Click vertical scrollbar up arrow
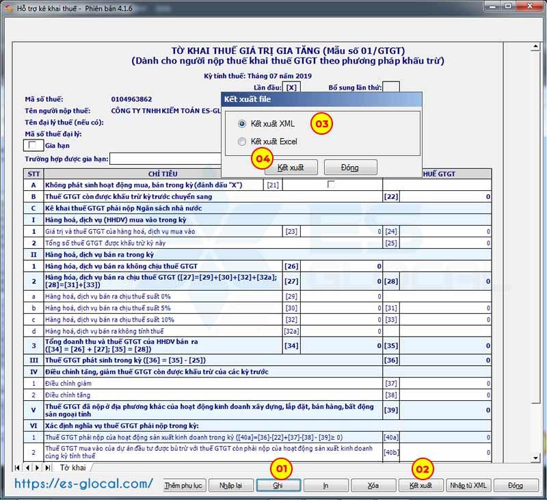This screenshot has height=500, width=547. [535, 47]
